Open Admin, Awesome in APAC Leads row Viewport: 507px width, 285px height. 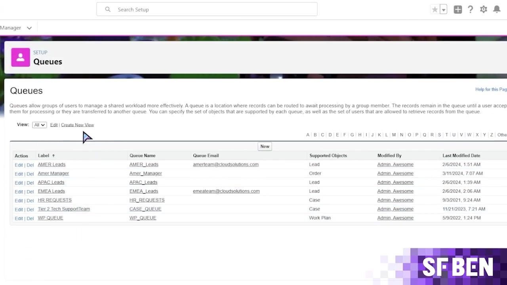(395, 182)
